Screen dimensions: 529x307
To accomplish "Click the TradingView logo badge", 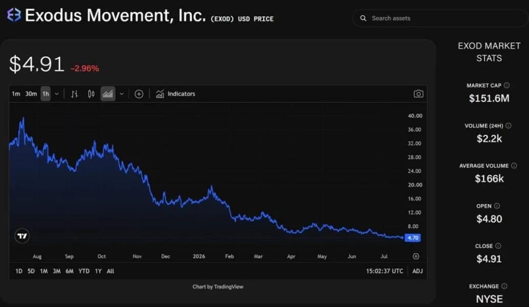I will pyautogui.click(x=23, y=236).
